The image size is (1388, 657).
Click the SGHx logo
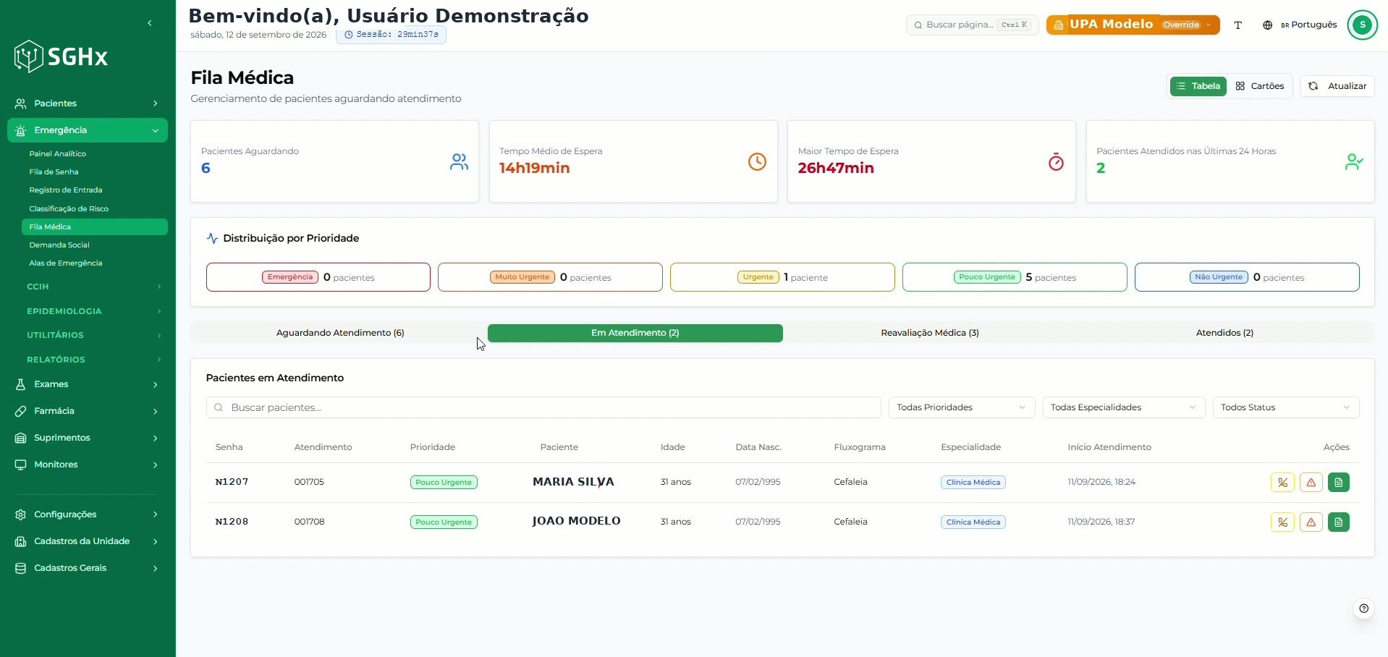[x=62, y=56]
